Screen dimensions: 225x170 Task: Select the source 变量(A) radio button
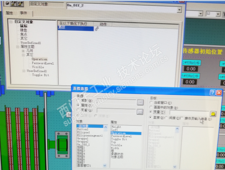(x=78, y=110)
